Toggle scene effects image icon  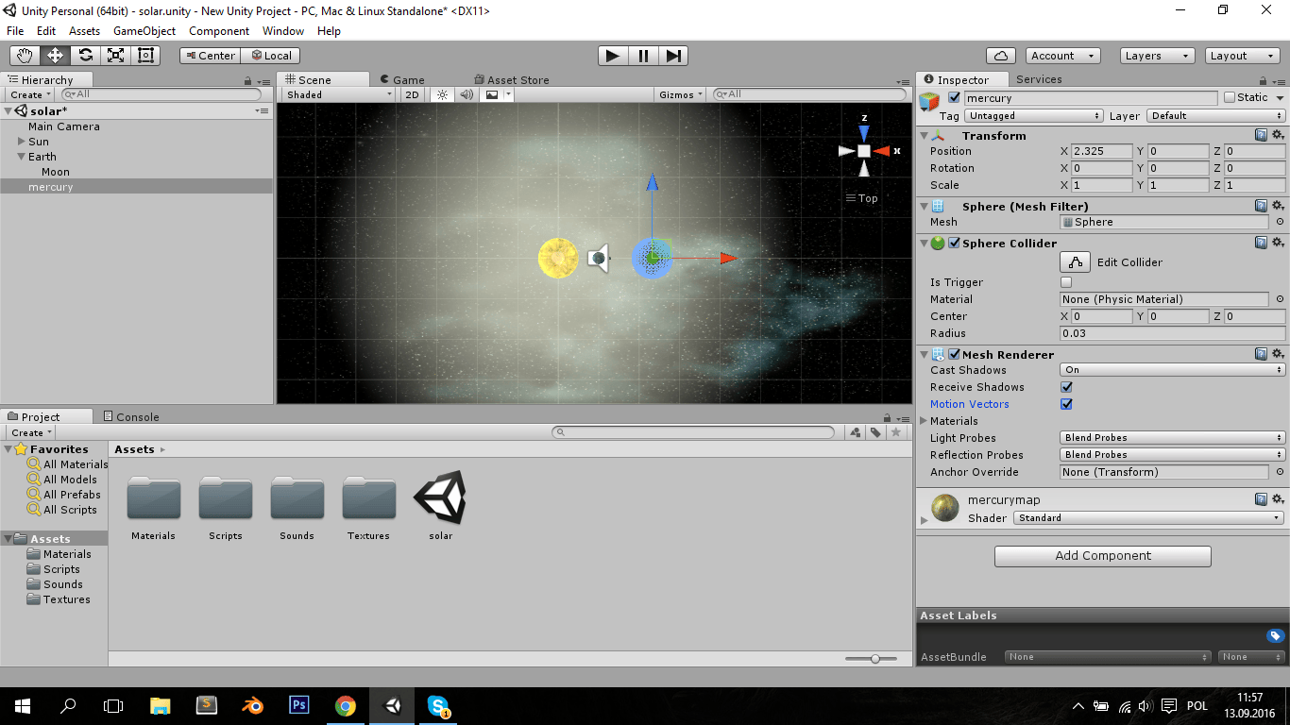(x=491, y=94)
